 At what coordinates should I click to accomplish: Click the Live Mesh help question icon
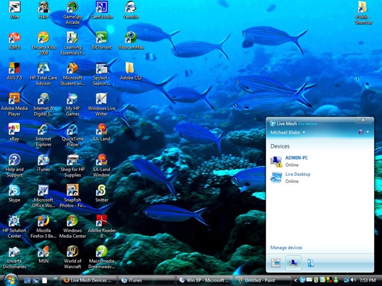(x=361, y=132)
